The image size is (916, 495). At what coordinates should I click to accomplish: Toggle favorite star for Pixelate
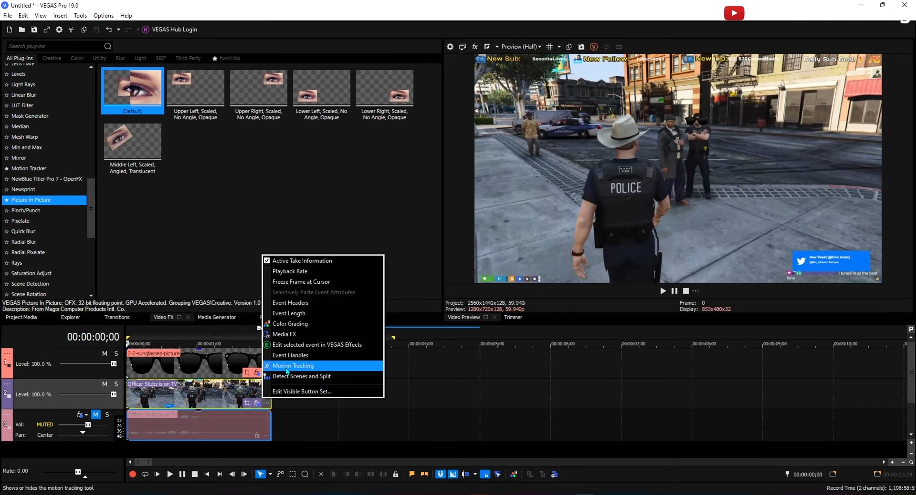click(x=7, y=221)
